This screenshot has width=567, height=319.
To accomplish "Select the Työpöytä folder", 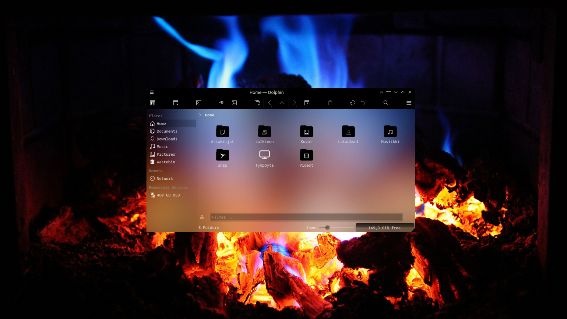I will [264, 158].
